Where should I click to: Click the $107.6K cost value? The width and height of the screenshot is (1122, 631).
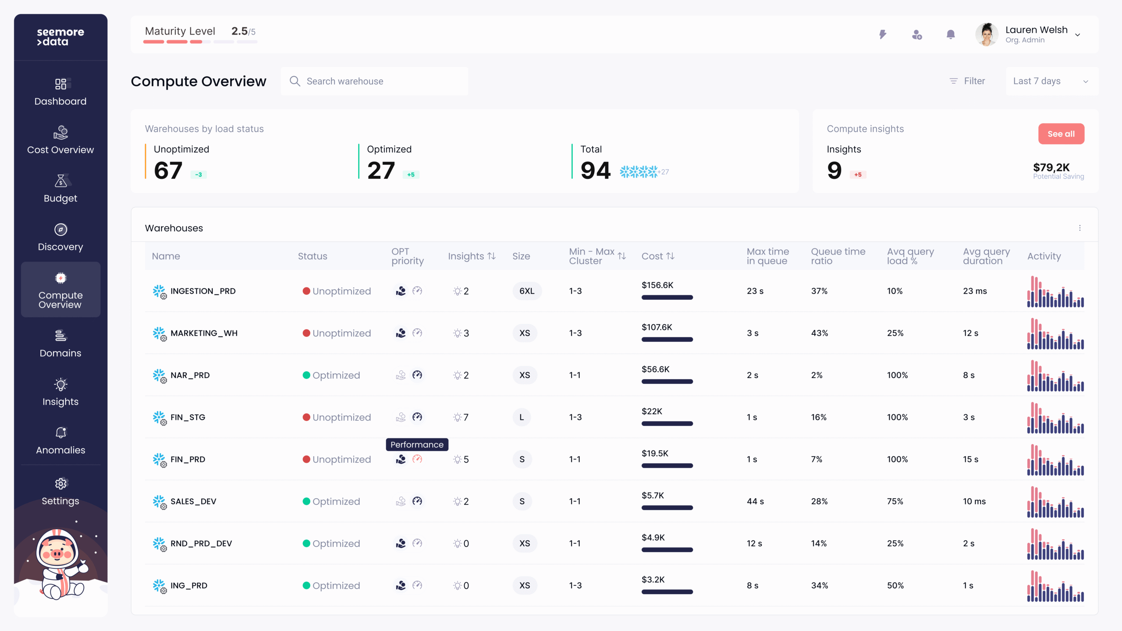[x=657, y=327]
